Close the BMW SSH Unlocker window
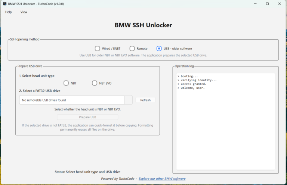The width and height of the screenshot is (287, 185). pyautogui.click(x=279, y=4)
